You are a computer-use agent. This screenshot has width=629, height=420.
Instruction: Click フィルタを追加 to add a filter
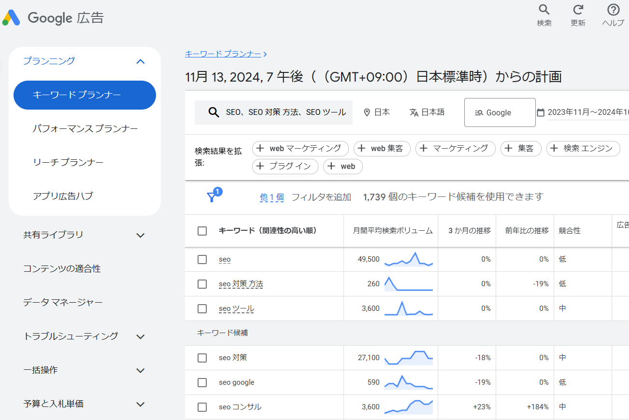click(x=321, y=197)
